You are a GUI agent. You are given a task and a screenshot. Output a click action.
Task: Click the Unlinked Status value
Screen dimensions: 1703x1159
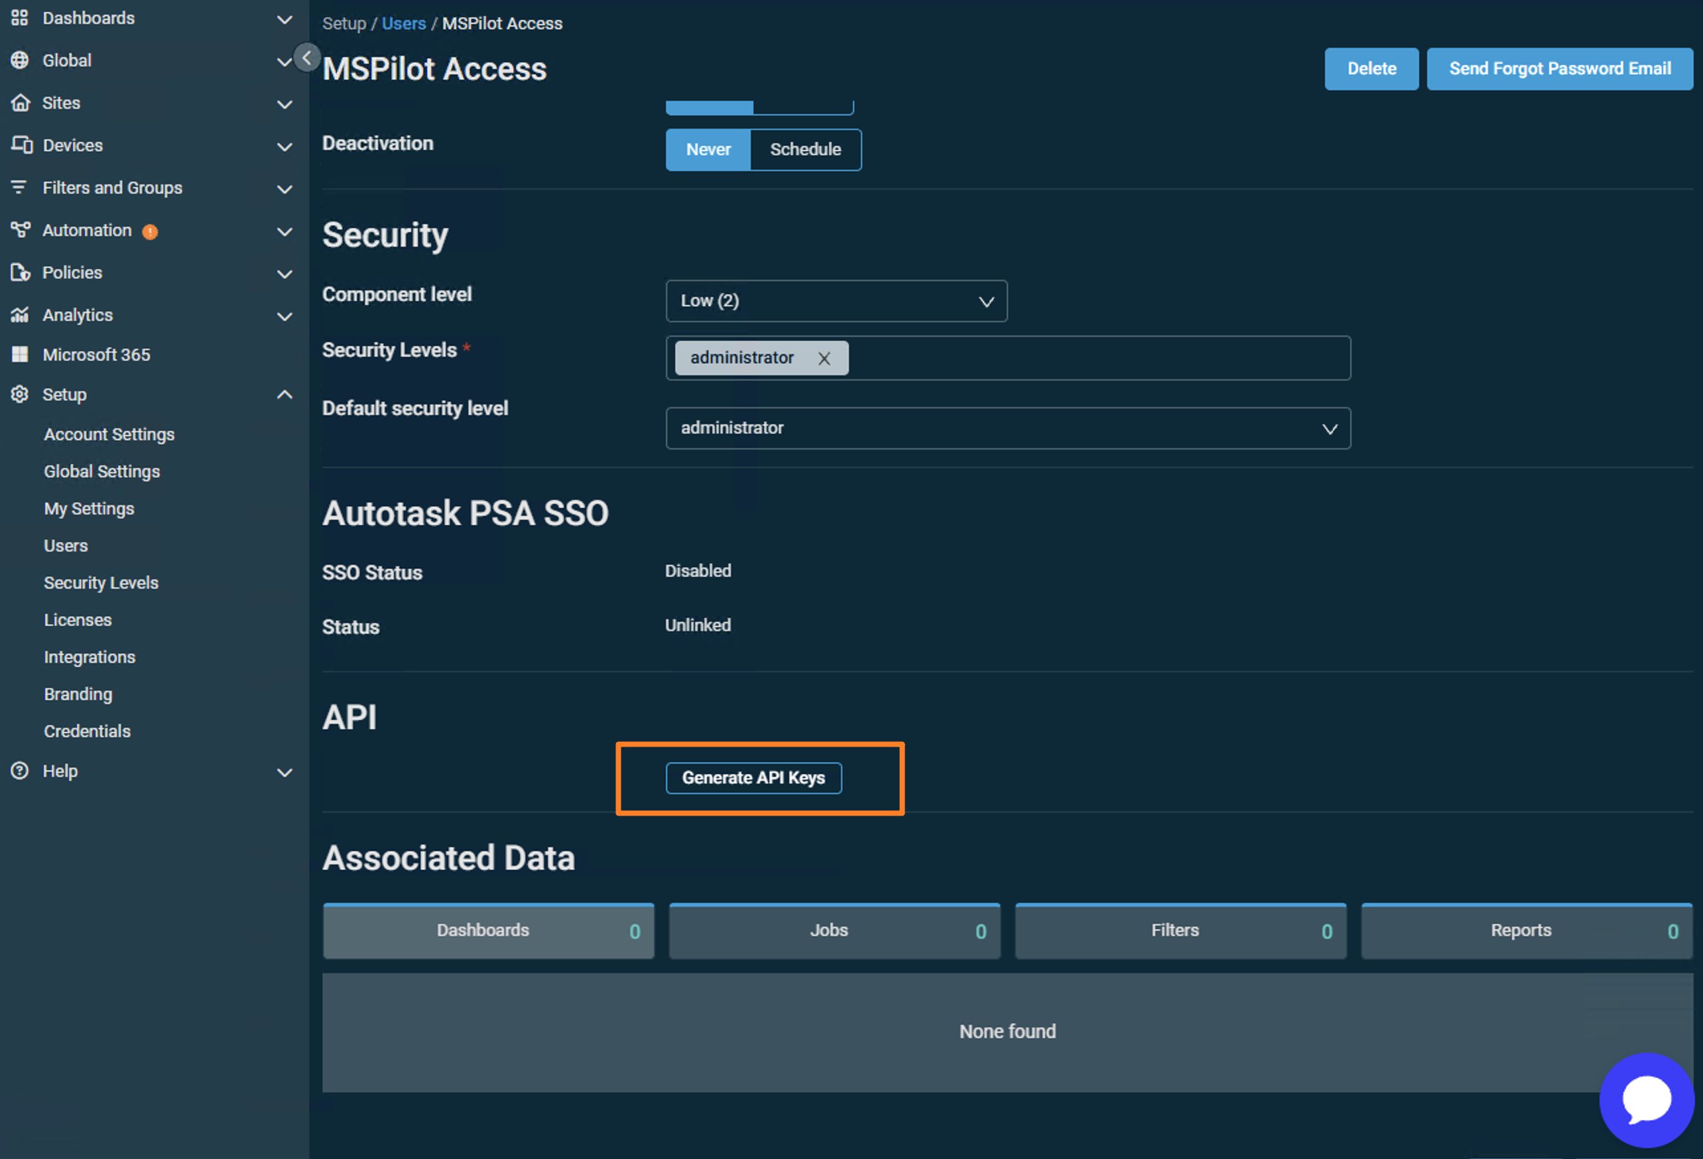pyautogui.click(x=698, y=625)
